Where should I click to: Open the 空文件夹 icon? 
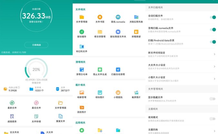point(6,133)
